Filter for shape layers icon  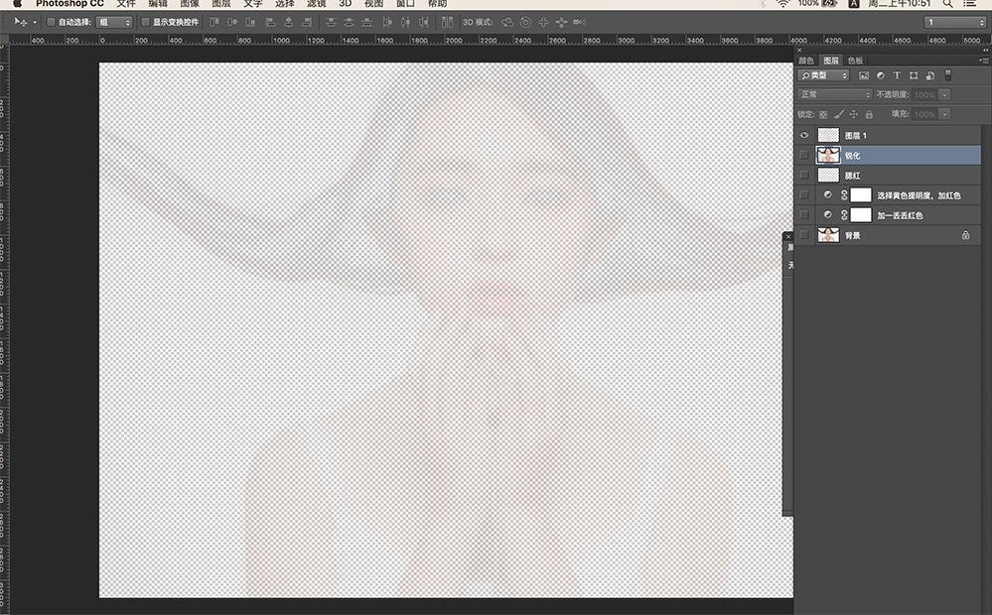pos(914,75)
